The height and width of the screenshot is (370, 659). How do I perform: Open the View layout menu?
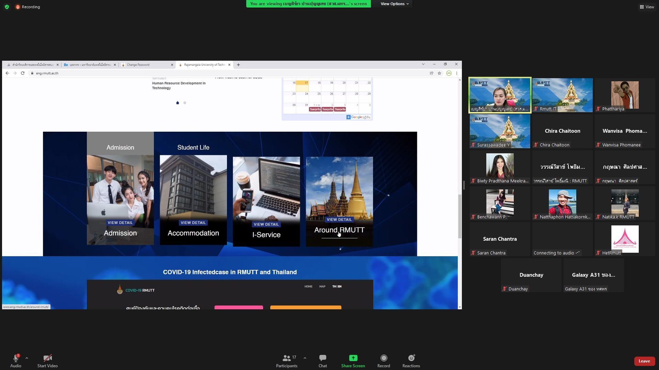tap(647, 7)
